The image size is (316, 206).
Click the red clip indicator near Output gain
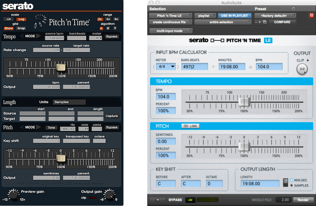pos(93,198)
